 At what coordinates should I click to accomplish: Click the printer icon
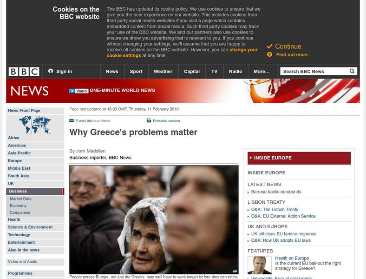(x=149, y=120)
